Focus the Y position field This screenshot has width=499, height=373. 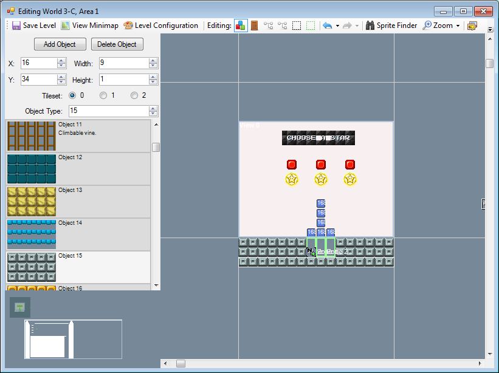39,79
